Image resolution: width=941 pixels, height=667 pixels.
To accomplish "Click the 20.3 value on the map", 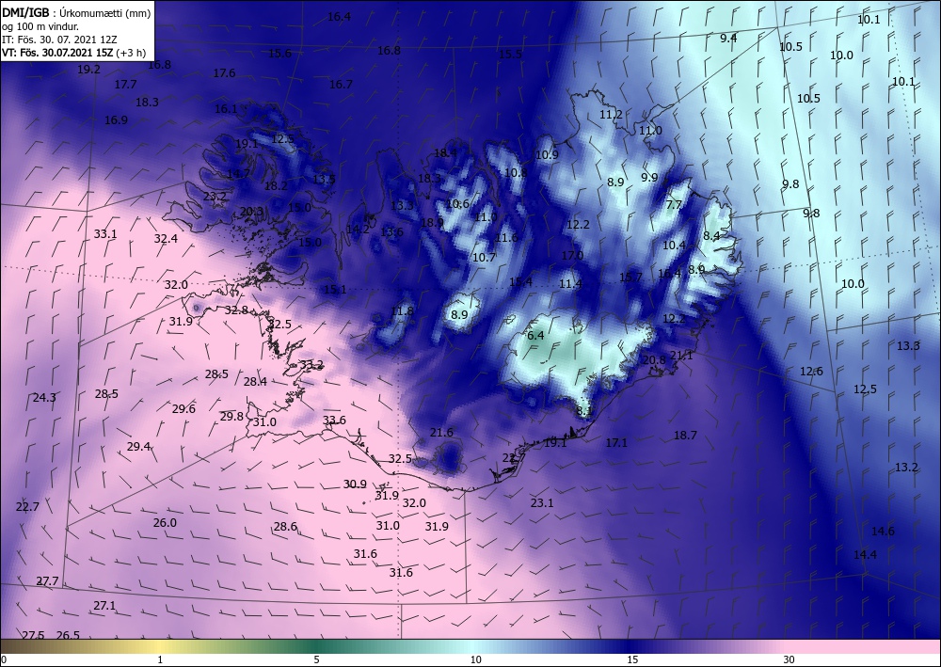I will click(x=251, y=211).
